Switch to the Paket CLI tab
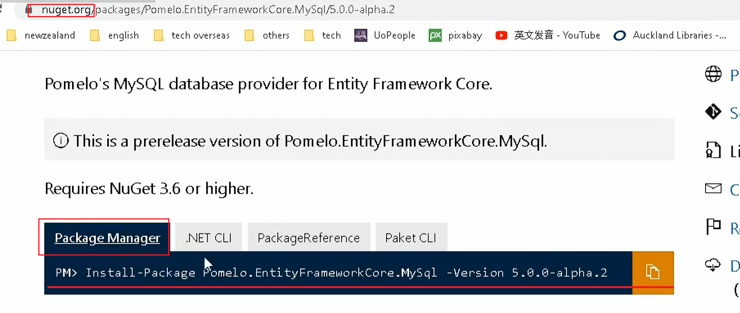 [411, 238]
